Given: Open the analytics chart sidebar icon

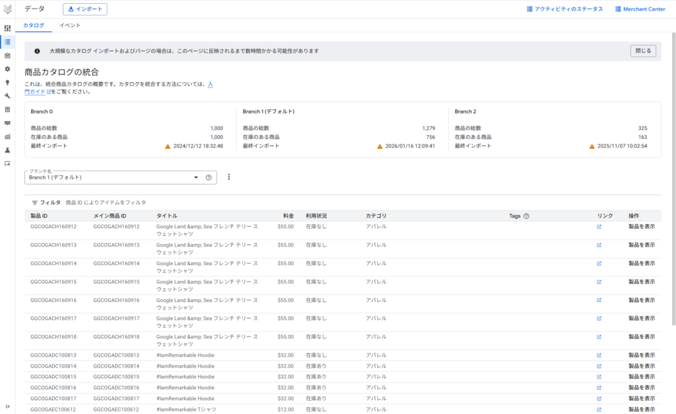Looking at the screenshot, I should 7,136.
